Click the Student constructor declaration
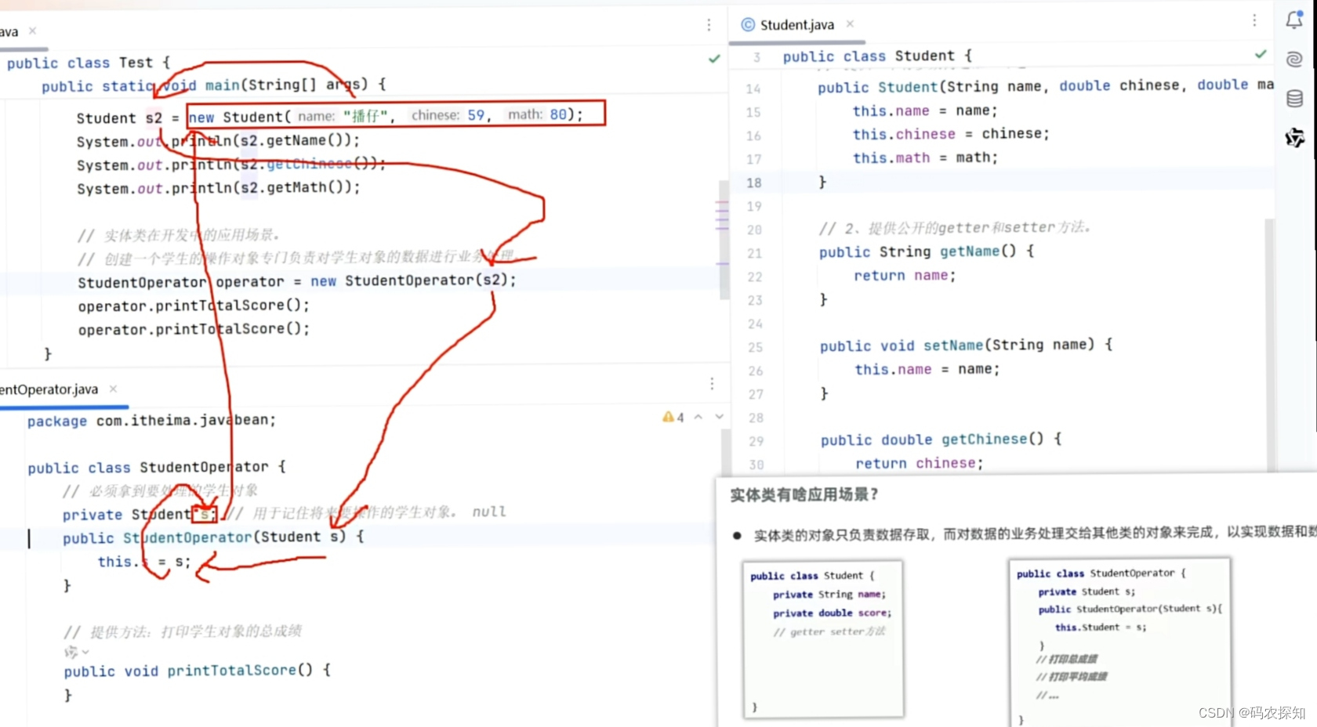The height and width of the screenshot is (727, 1317). pos(1046,86)
